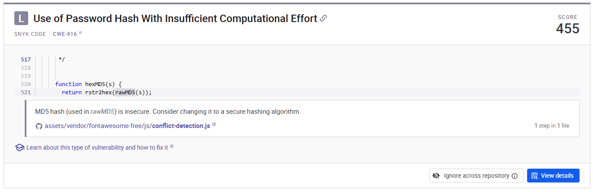This screenshot has height=192, width=593.
Task: Click external icon after 'how to fix it'
Action: tap(172, 147)
